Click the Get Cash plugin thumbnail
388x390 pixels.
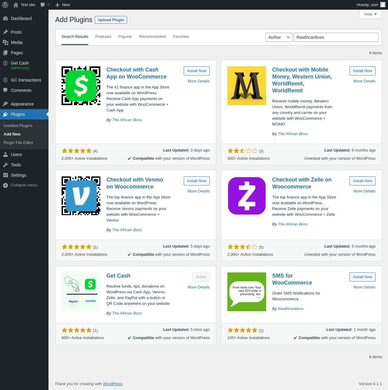(81, 292)
